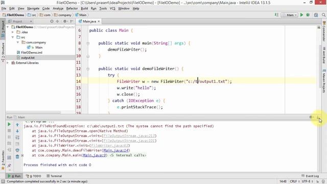
Task: Toggle soft wraps in Run console
Action: [x=17, y=137]
